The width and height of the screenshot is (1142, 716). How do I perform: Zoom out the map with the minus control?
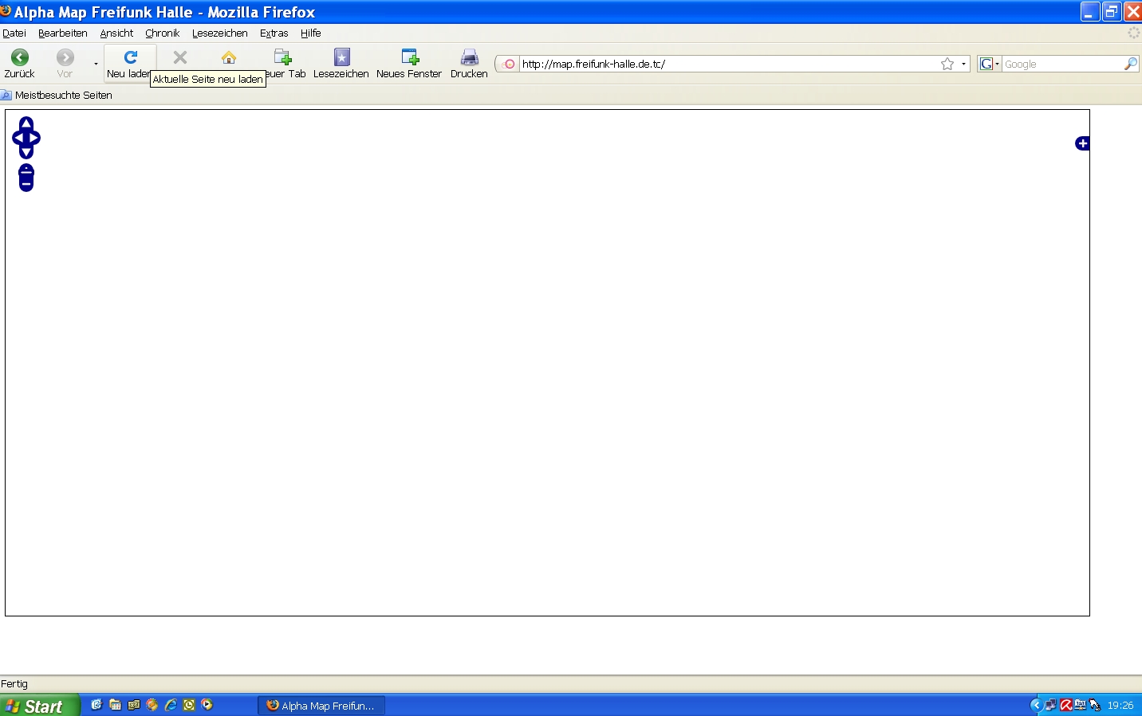pos(26,184)
